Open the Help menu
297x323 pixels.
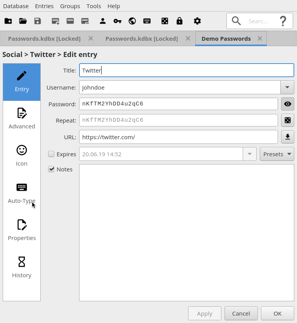pyautogui.click(x=114, y=6)
